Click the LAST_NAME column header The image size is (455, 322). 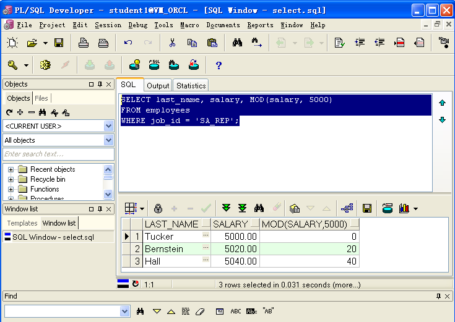(176, 224)
